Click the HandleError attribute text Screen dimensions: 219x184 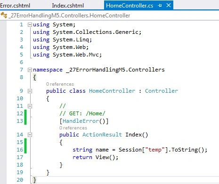click(81, 121)
